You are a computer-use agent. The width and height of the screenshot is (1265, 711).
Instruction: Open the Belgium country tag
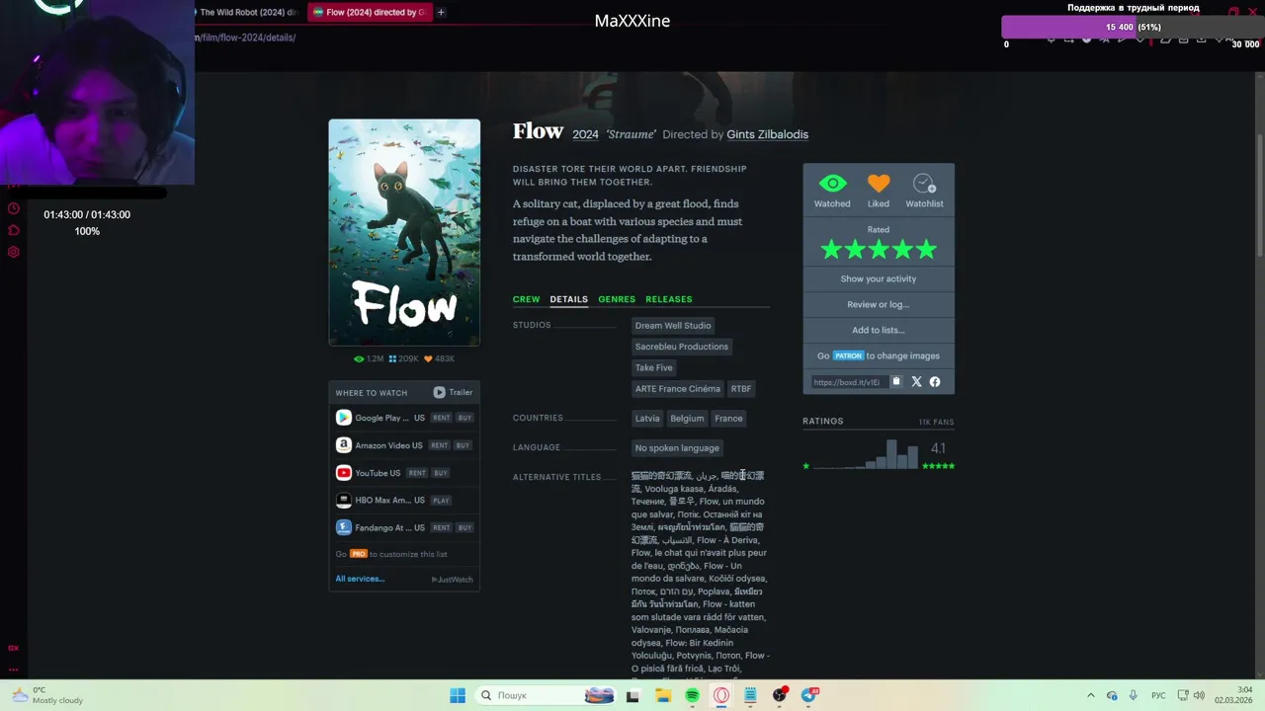[x=687, y=419]
